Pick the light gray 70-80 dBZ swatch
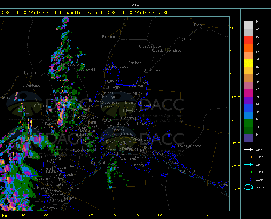 248,25
